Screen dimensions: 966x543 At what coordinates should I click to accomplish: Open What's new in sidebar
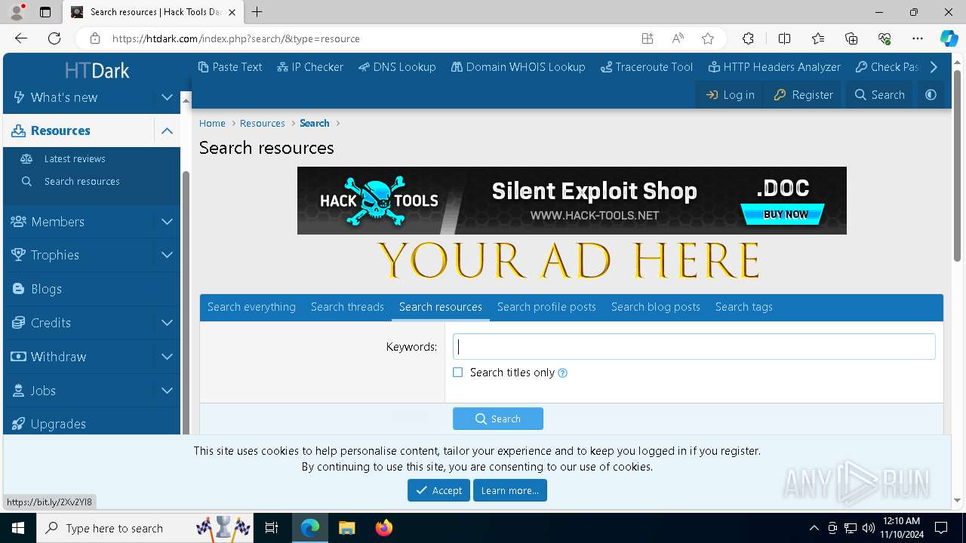click(x=64, y=97)
